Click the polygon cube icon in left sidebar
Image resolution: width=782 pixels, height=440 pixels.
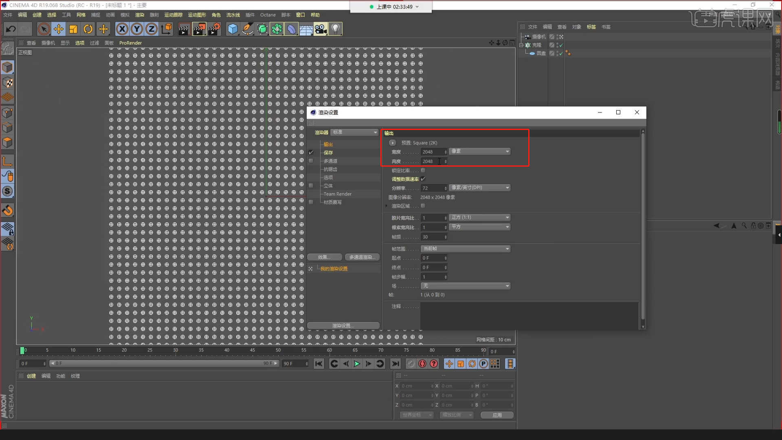7,143
